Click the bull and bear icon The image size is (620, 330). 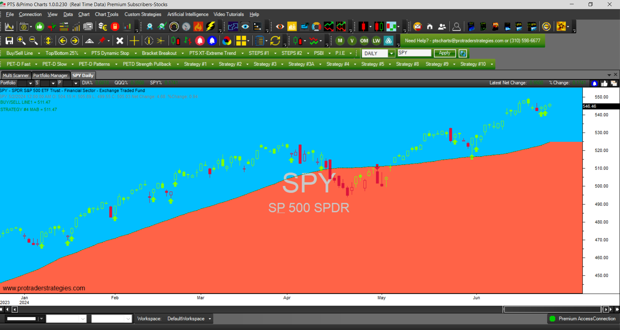point(51,27)
